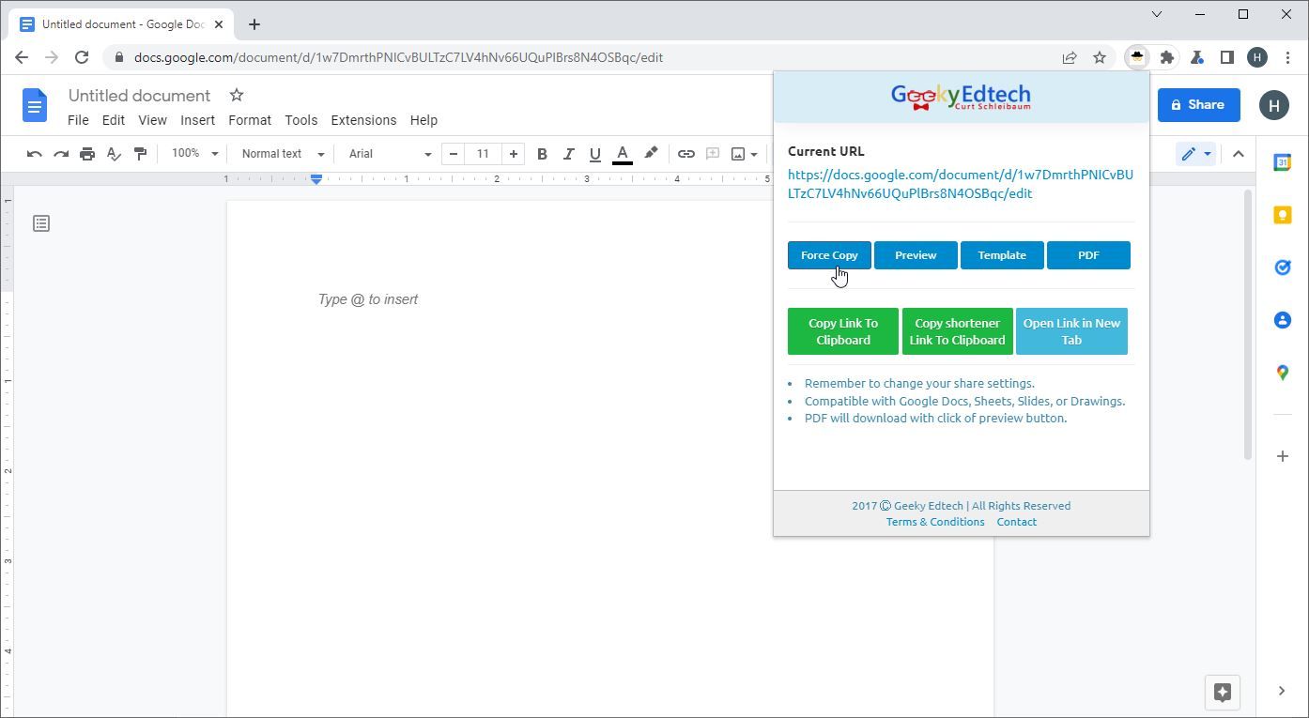Screen dimensions: 1309x718
Task: Open Google Calendar side panel icon
Action: click(x=1283, y=162)
